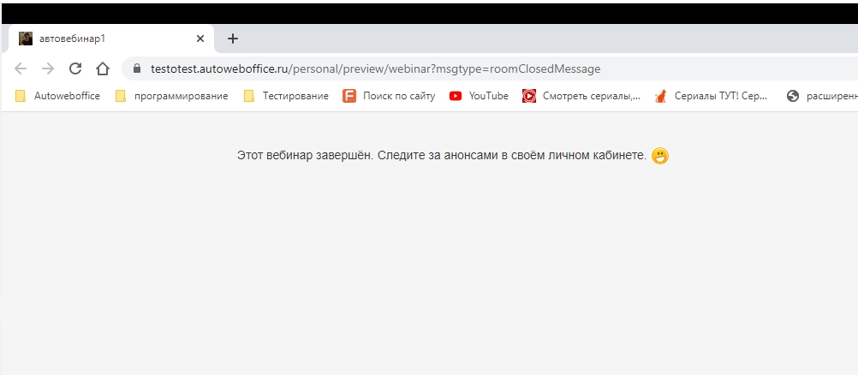This screenshot has width=858, height=375.
Task: Close the автовебинар1 tab
Action: click(200, 39)
